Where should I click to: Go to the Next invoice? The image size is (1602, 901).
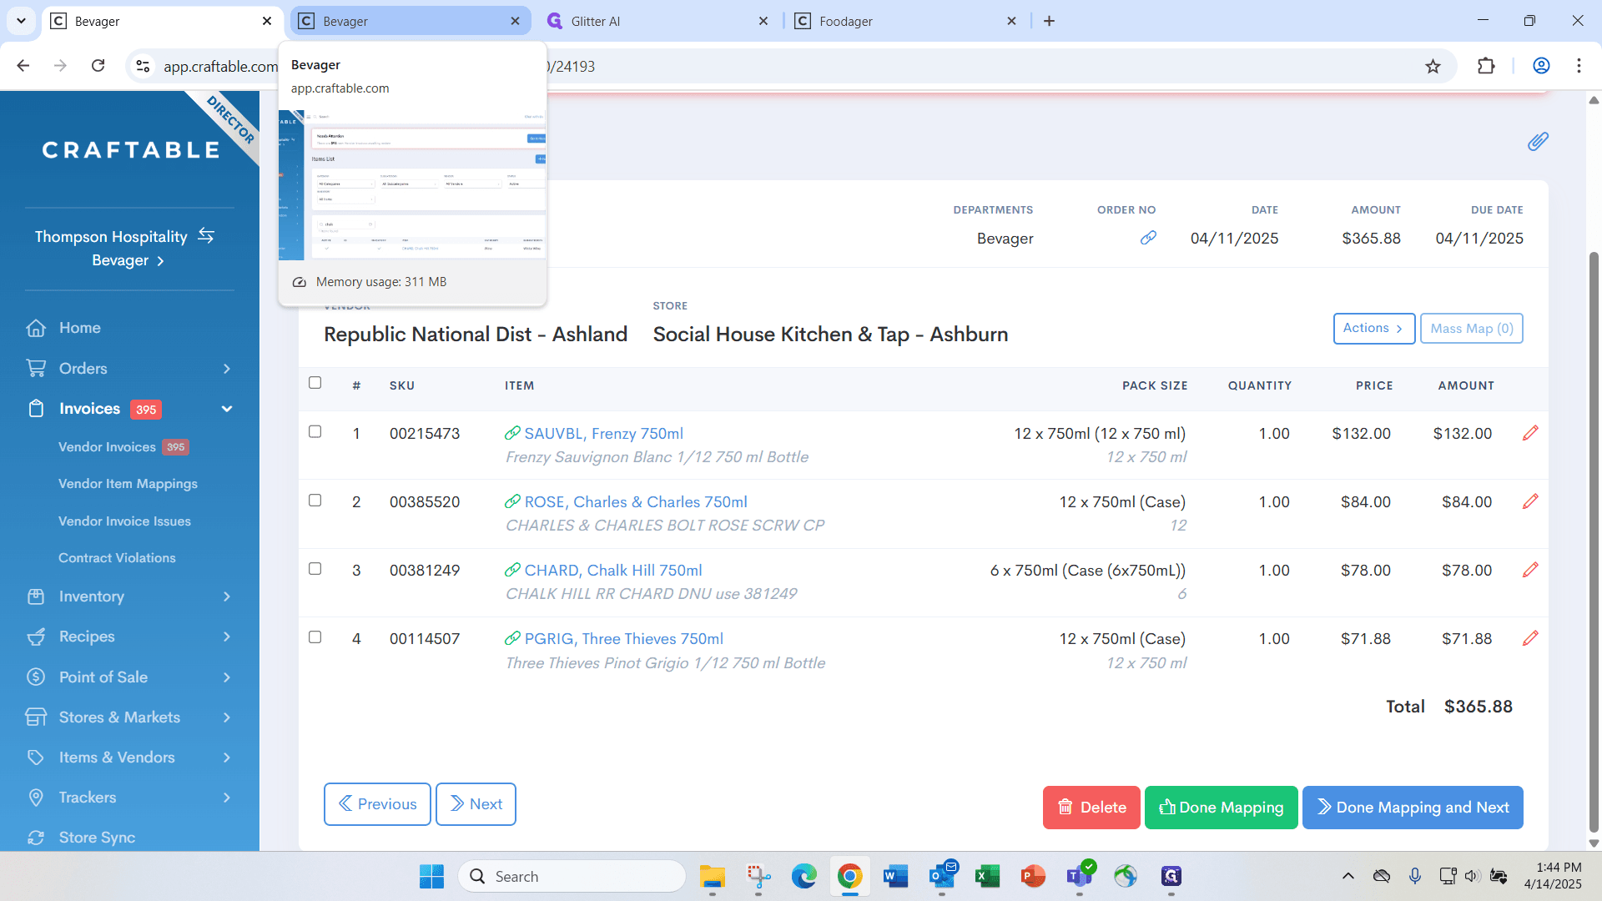(476, 804)
